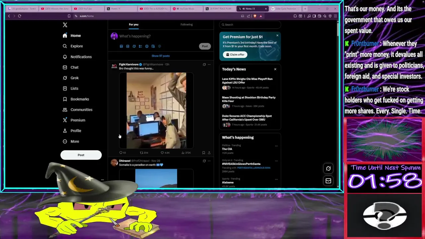The image size is (425, 239).
Task: Click the X logo in the sidebar
Action: (65, 25)
